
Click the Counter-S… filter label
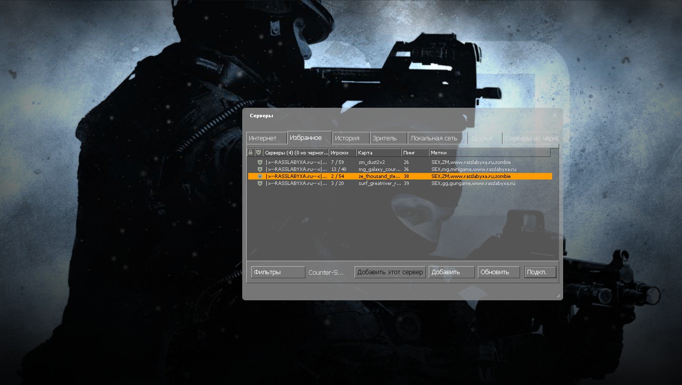coord(326,272)
